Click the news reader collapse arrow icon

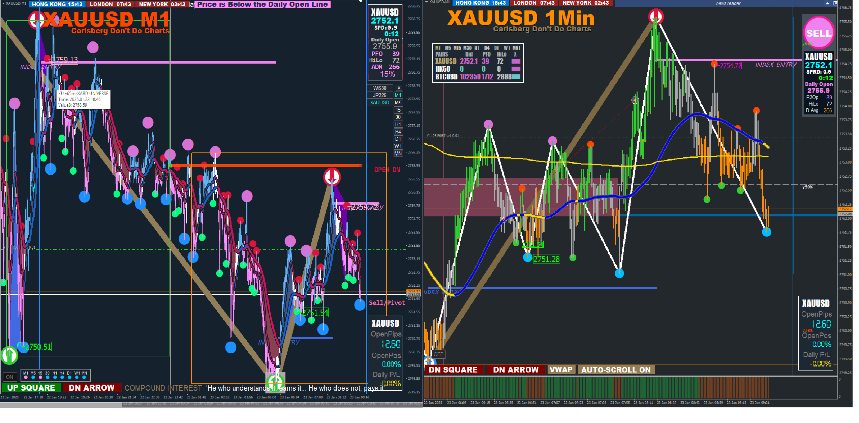coord(827,3)
